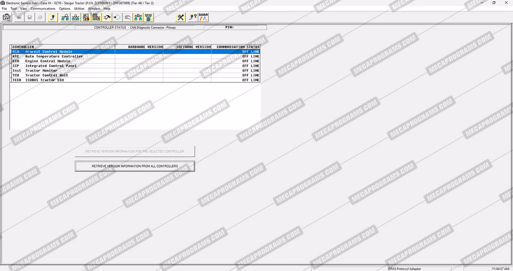Click the lightbulb network toolbar icon

point(75,17)
